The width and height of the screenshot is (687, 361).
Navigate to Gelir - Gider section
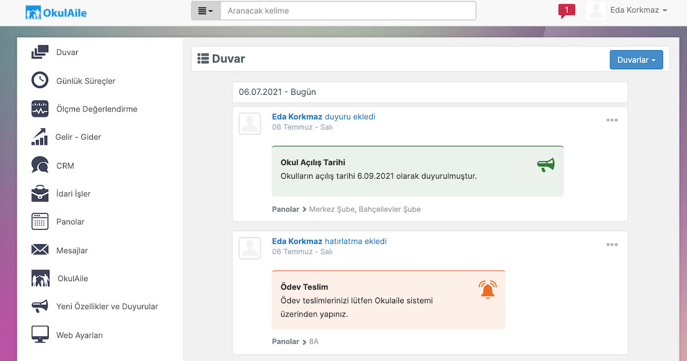tap(78, 137)
